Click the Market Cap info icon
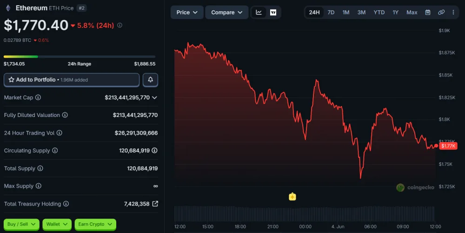This screenshot has width=465, height=233. pyautogui.click(x=38, y=97)
